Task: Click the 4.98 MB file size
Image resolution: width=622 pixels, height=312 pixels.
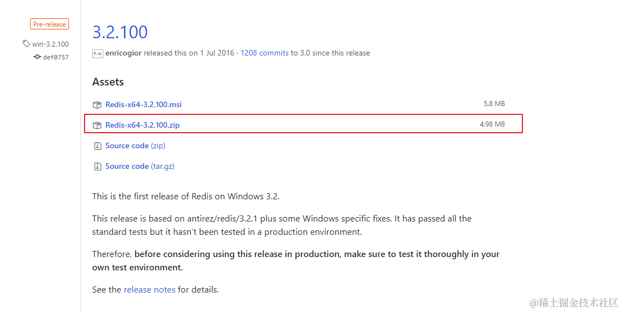Action: point(492,124)
